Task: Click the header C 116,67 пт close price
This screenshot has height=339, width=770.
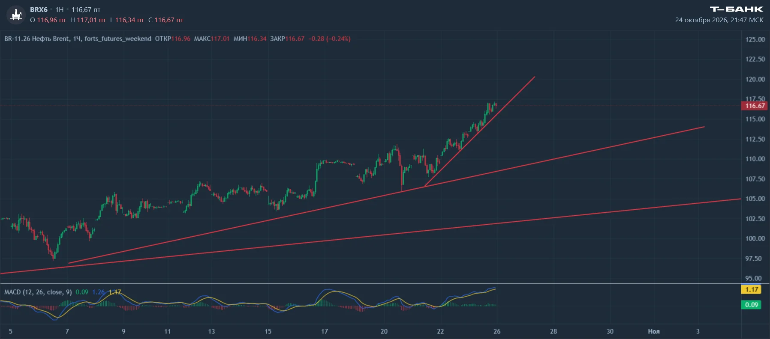Action: pyautogui.click(x=166, y=20)
